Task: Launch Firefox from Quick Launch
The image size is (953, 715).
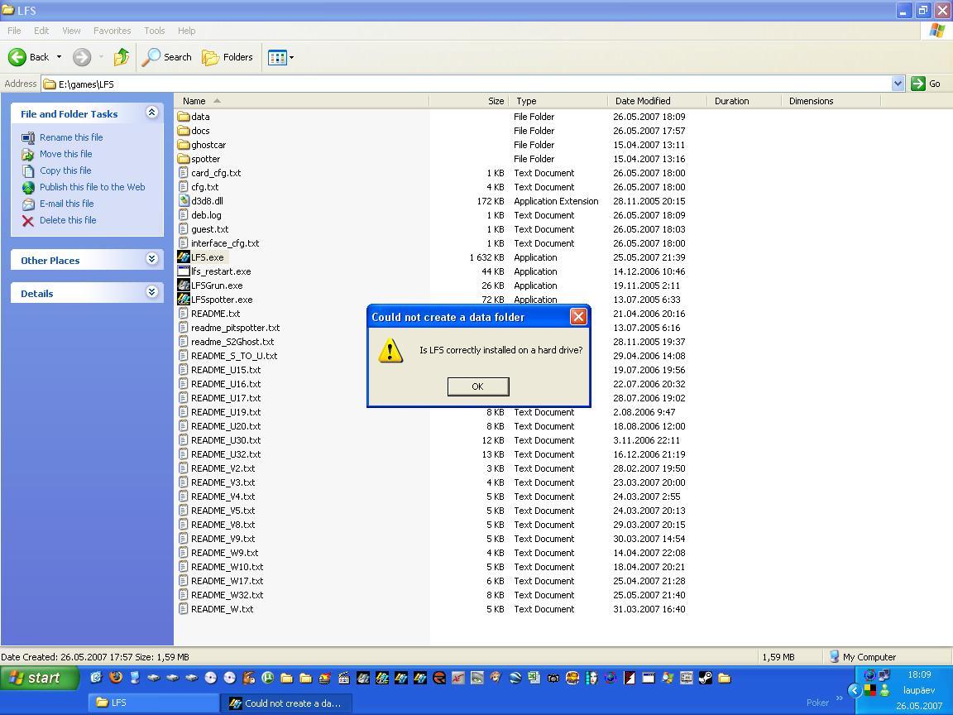Action: pyautogui.click(x=116, y=677)
